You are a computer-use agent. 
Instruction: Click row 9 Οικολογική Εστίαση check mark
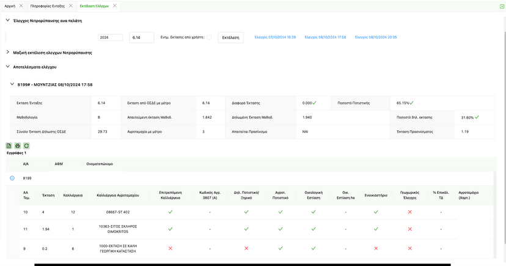point(313,248)
